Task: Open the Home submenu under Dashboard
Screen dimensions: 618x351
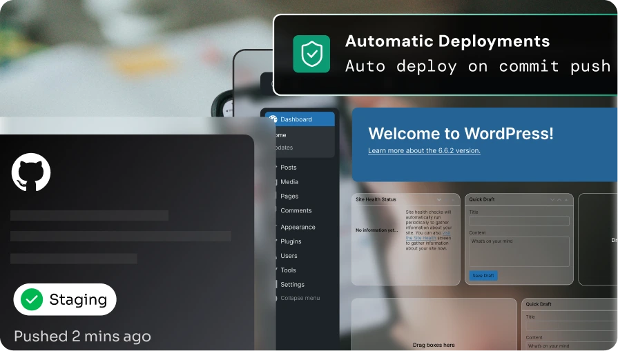Action: pos(280,135)
